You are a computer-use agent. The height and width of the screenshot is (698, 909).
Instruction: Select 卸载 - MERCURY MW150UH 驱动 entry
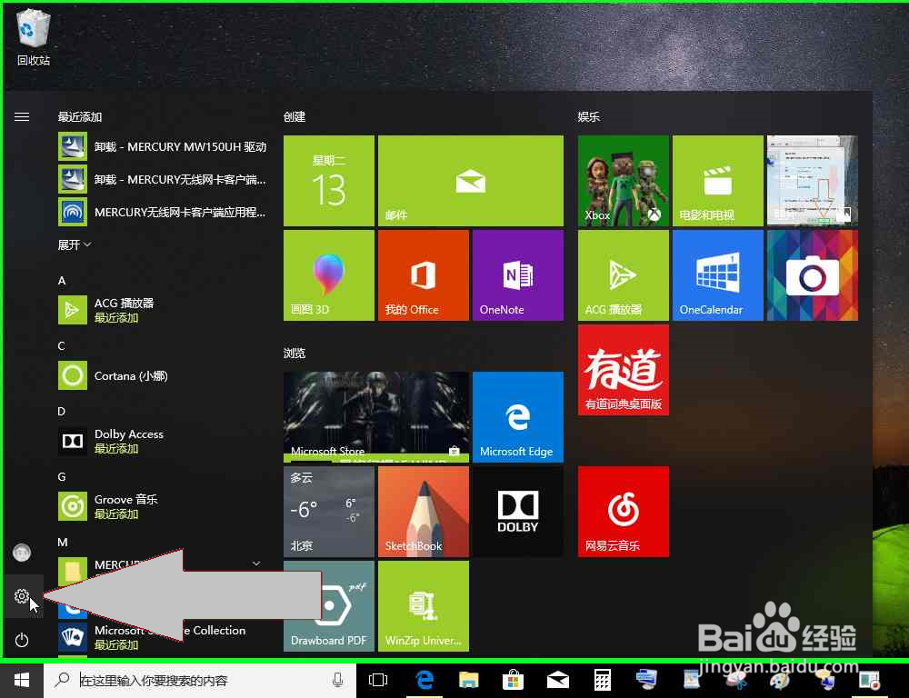click(163, 146)
